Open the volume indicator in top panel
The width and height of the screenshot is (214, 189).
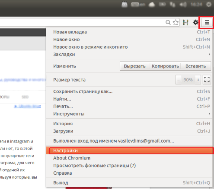[x=183, y=5]
